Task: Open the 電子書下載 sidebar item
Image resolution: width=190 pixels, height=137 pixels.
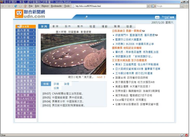Action: coord(26,113)
